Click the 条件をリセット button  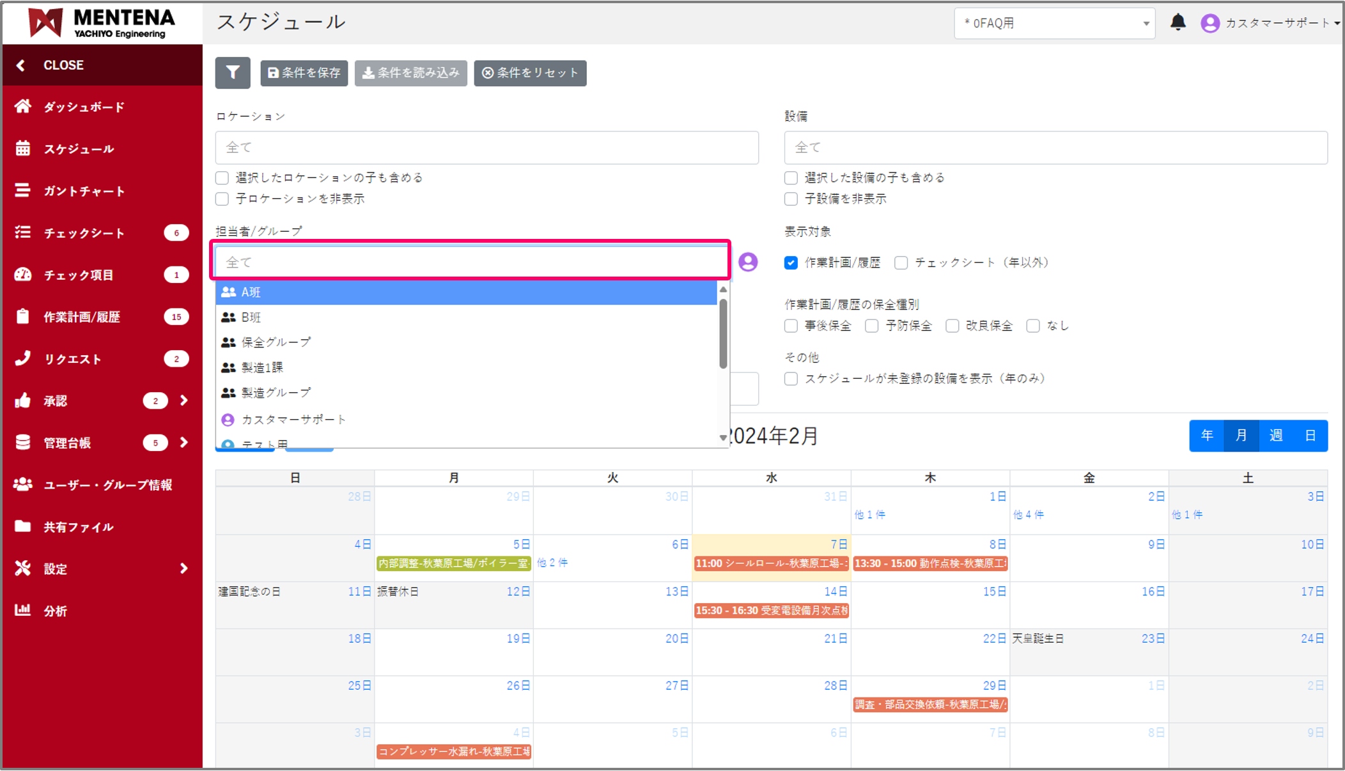point(530,73)
